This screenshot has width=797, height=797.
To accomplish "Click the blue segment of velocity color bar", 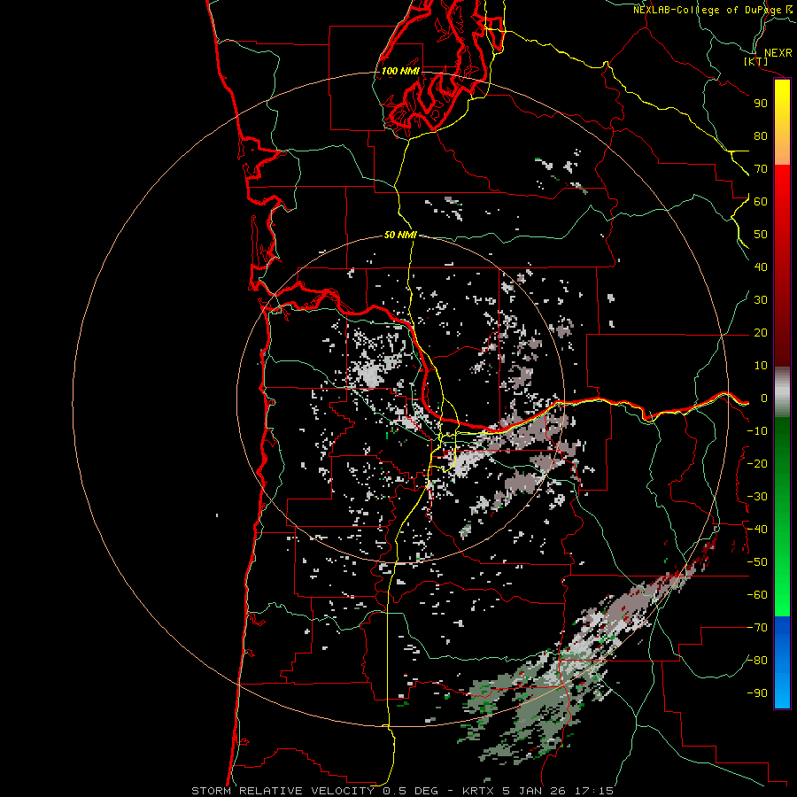I will click(782, 662).
